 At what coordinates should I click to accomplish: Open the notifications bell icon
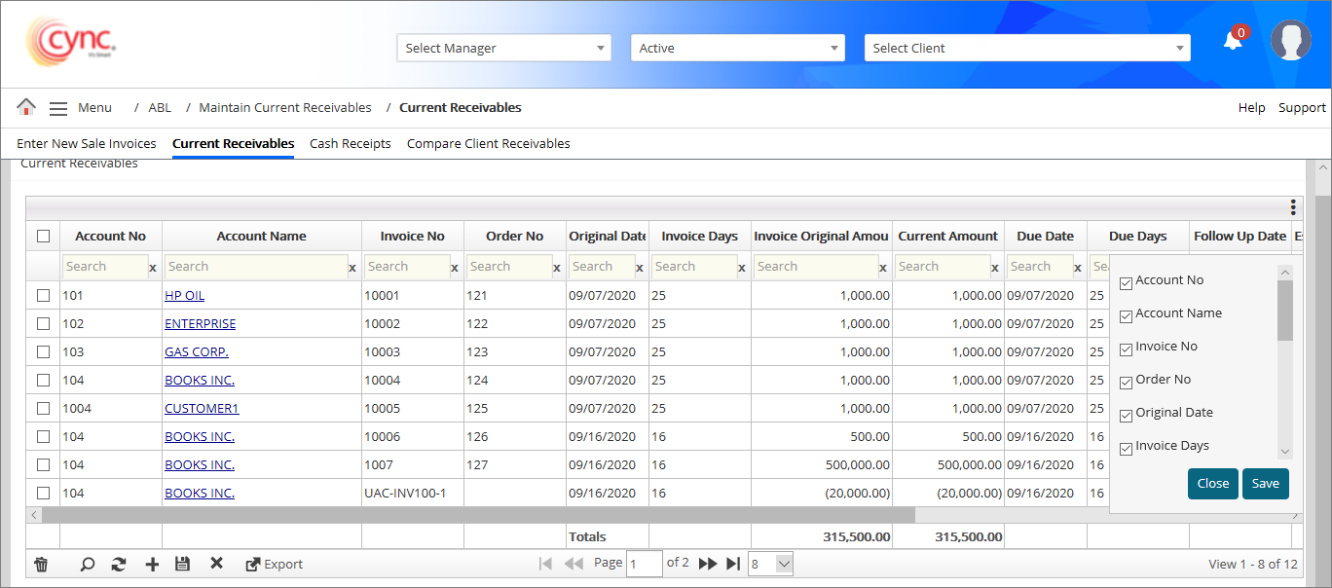click(1233, 41)
